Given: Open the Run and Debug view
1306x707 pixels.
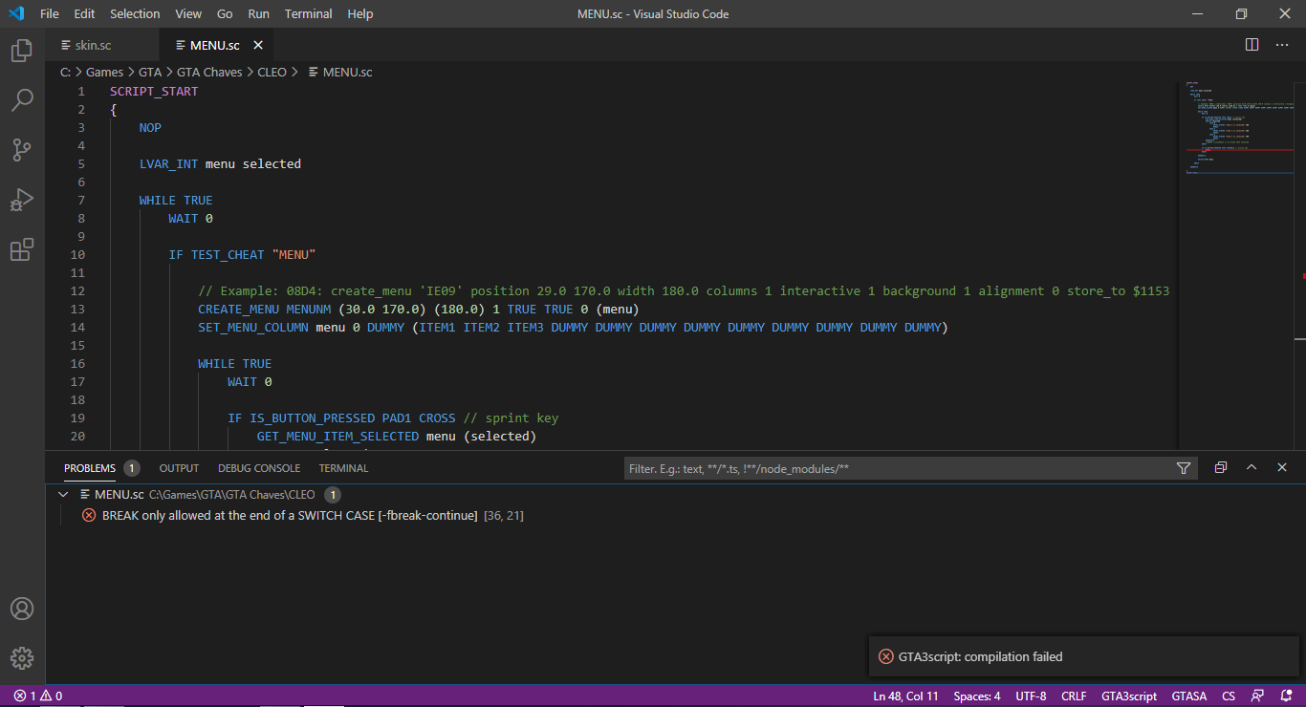Looking at the screenshot, I should click(x=22, y=200).
